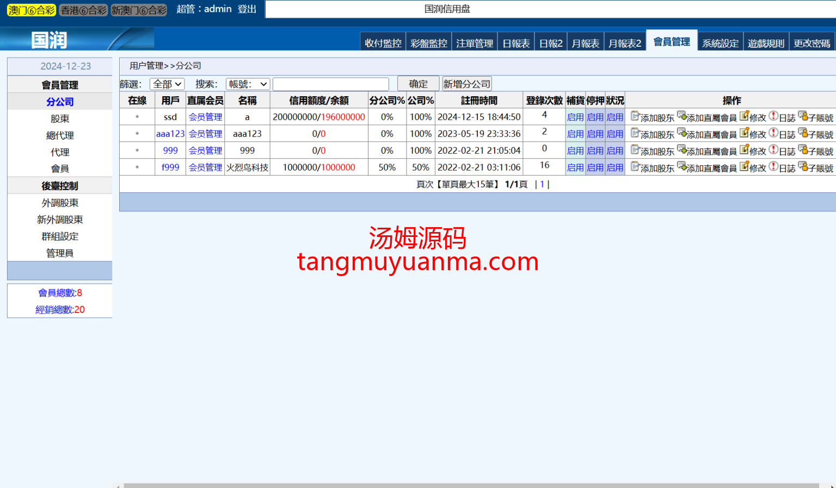Click 会员管理 link for f999
The image size is (836, 488).
[205, 168]
